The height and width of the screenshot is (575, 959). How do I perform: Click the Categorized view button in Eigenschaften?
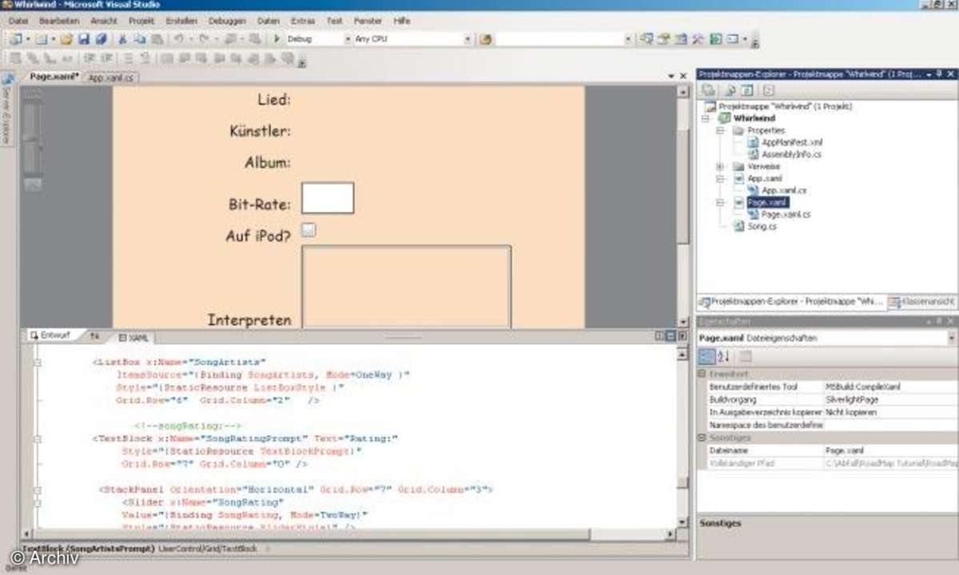coord(707,357)
